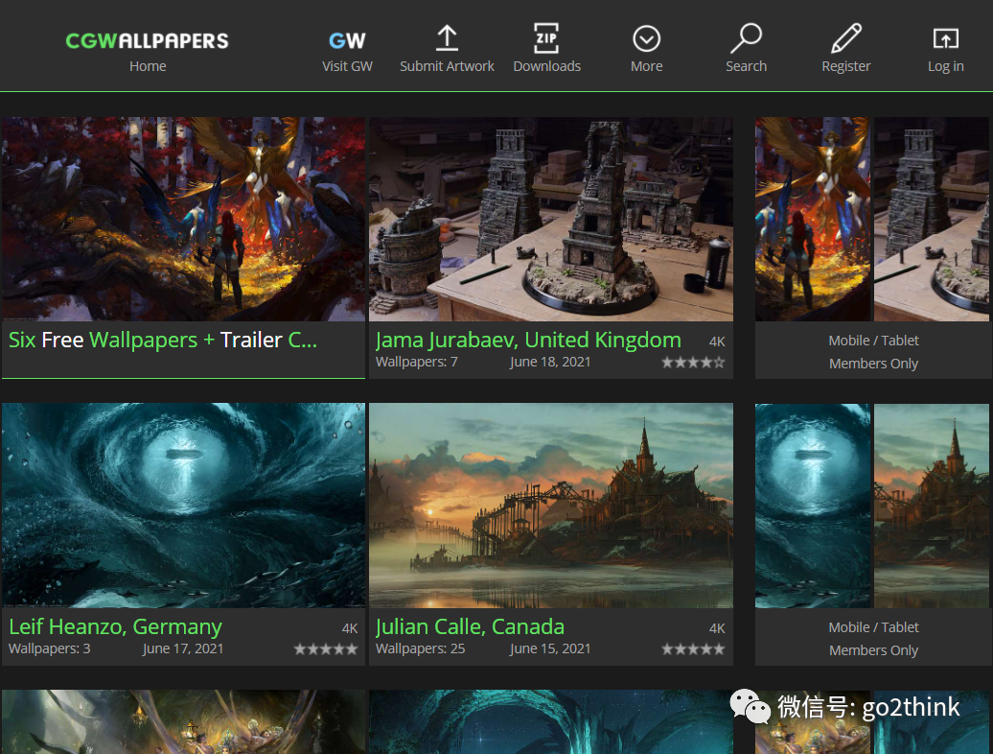Click the star rating for Jama Jurabaev
Screen dimensions: 993x754
(x=693, y=363)
